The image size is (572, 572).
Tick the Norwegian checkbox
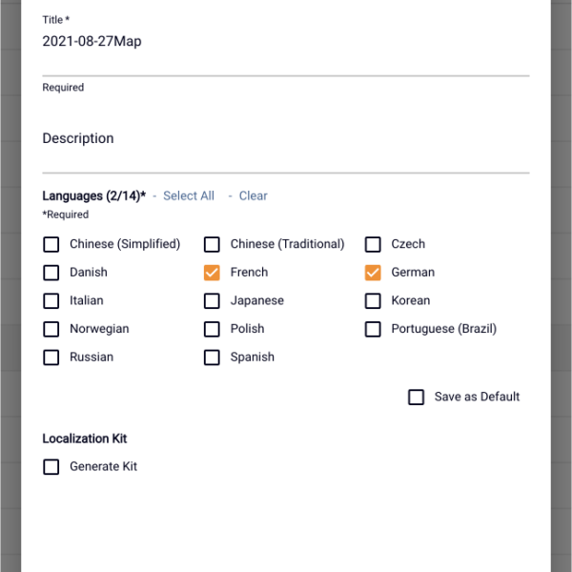(51, 329)
